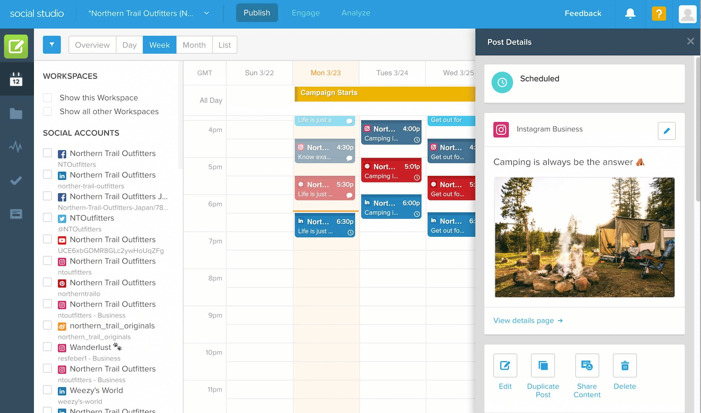
Task: Check the NTOutfitters Twitter account checkbox
Action: [x=47, y=217]
